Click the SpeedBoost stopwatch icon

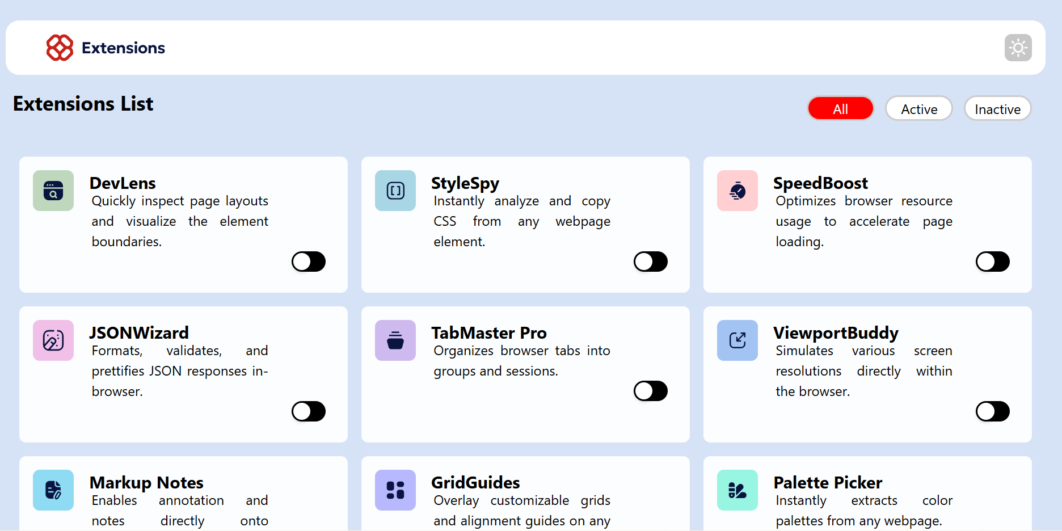737,191
